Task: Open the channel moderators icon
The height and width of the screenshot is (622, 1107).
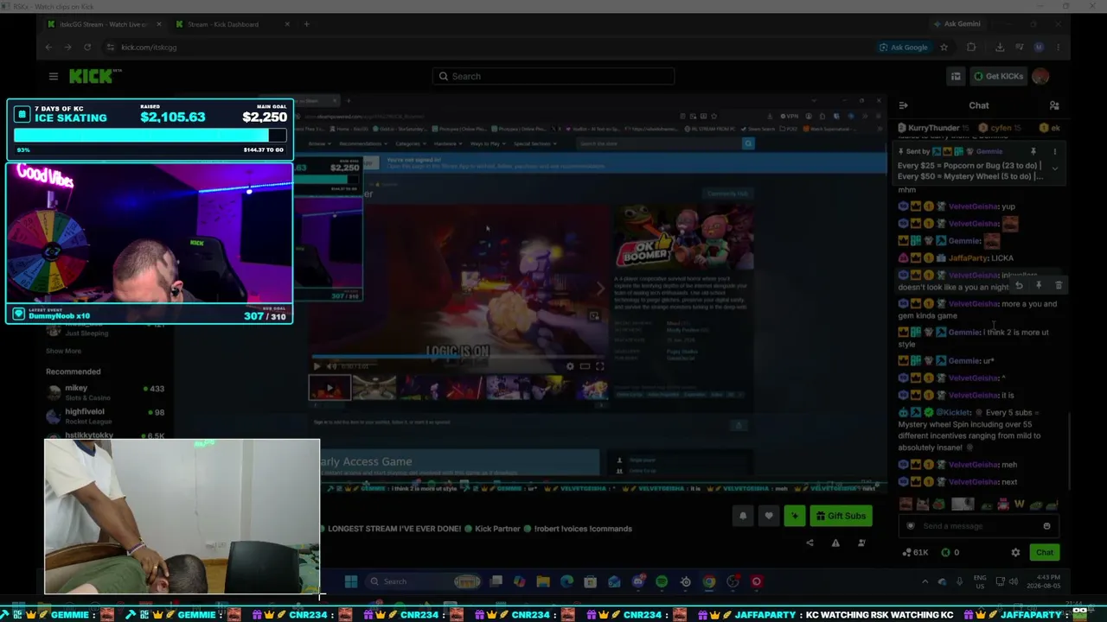Action: coord(861,543)
